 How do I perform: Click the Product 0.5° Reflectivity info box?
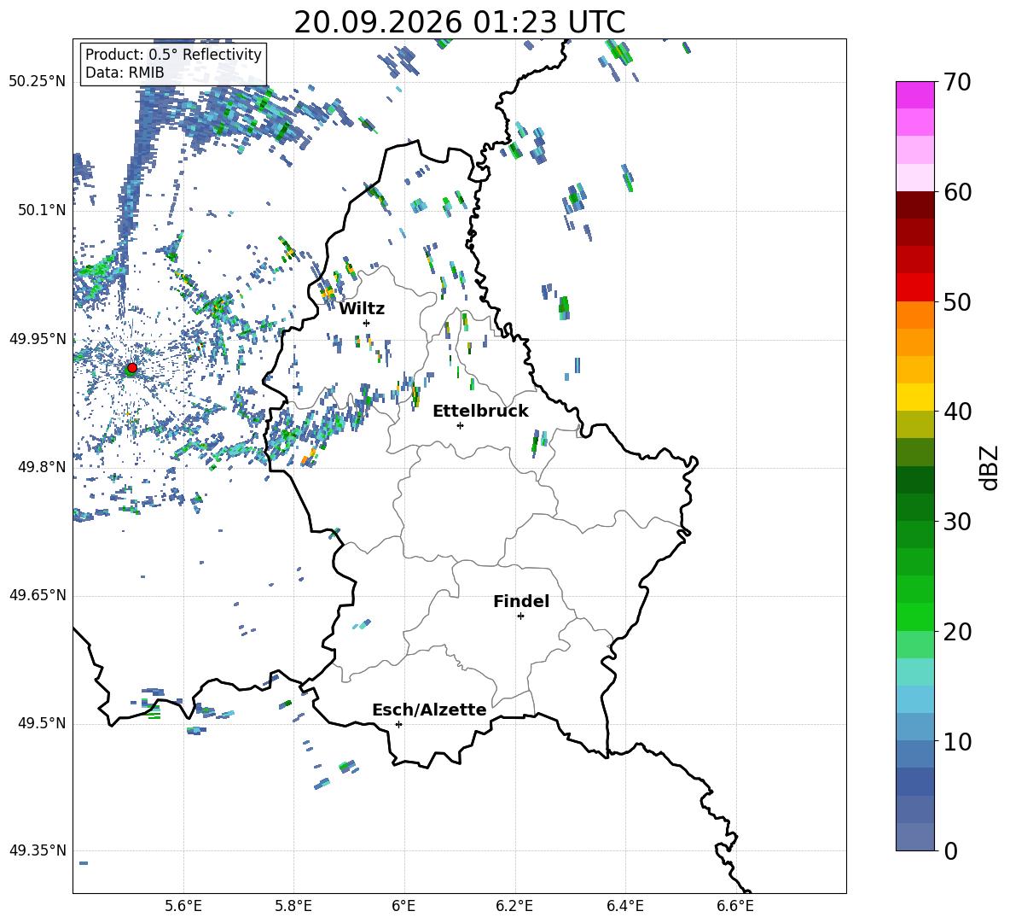click(173, 63)
